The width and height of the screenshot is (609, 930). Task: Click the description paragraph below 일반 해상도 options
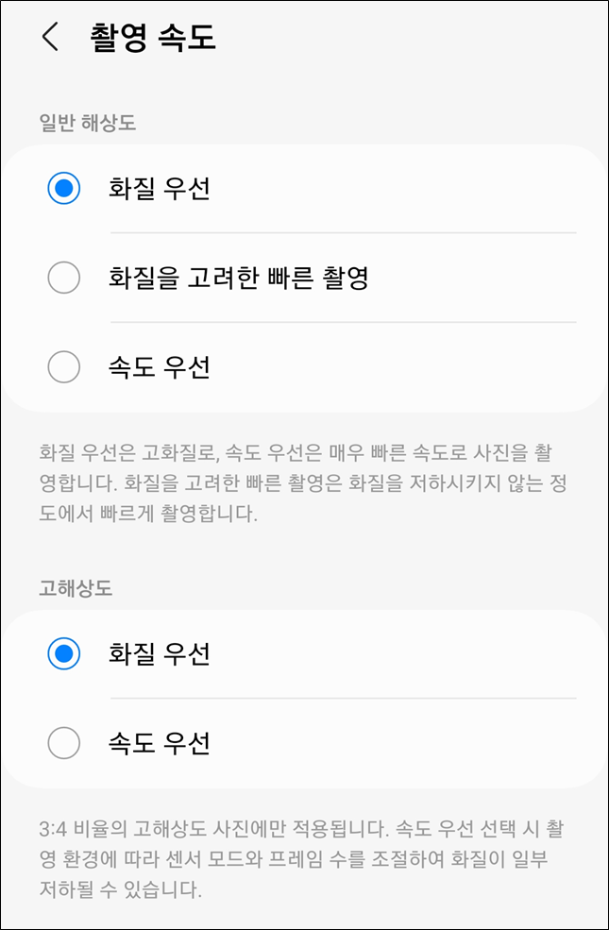[304, 483]
